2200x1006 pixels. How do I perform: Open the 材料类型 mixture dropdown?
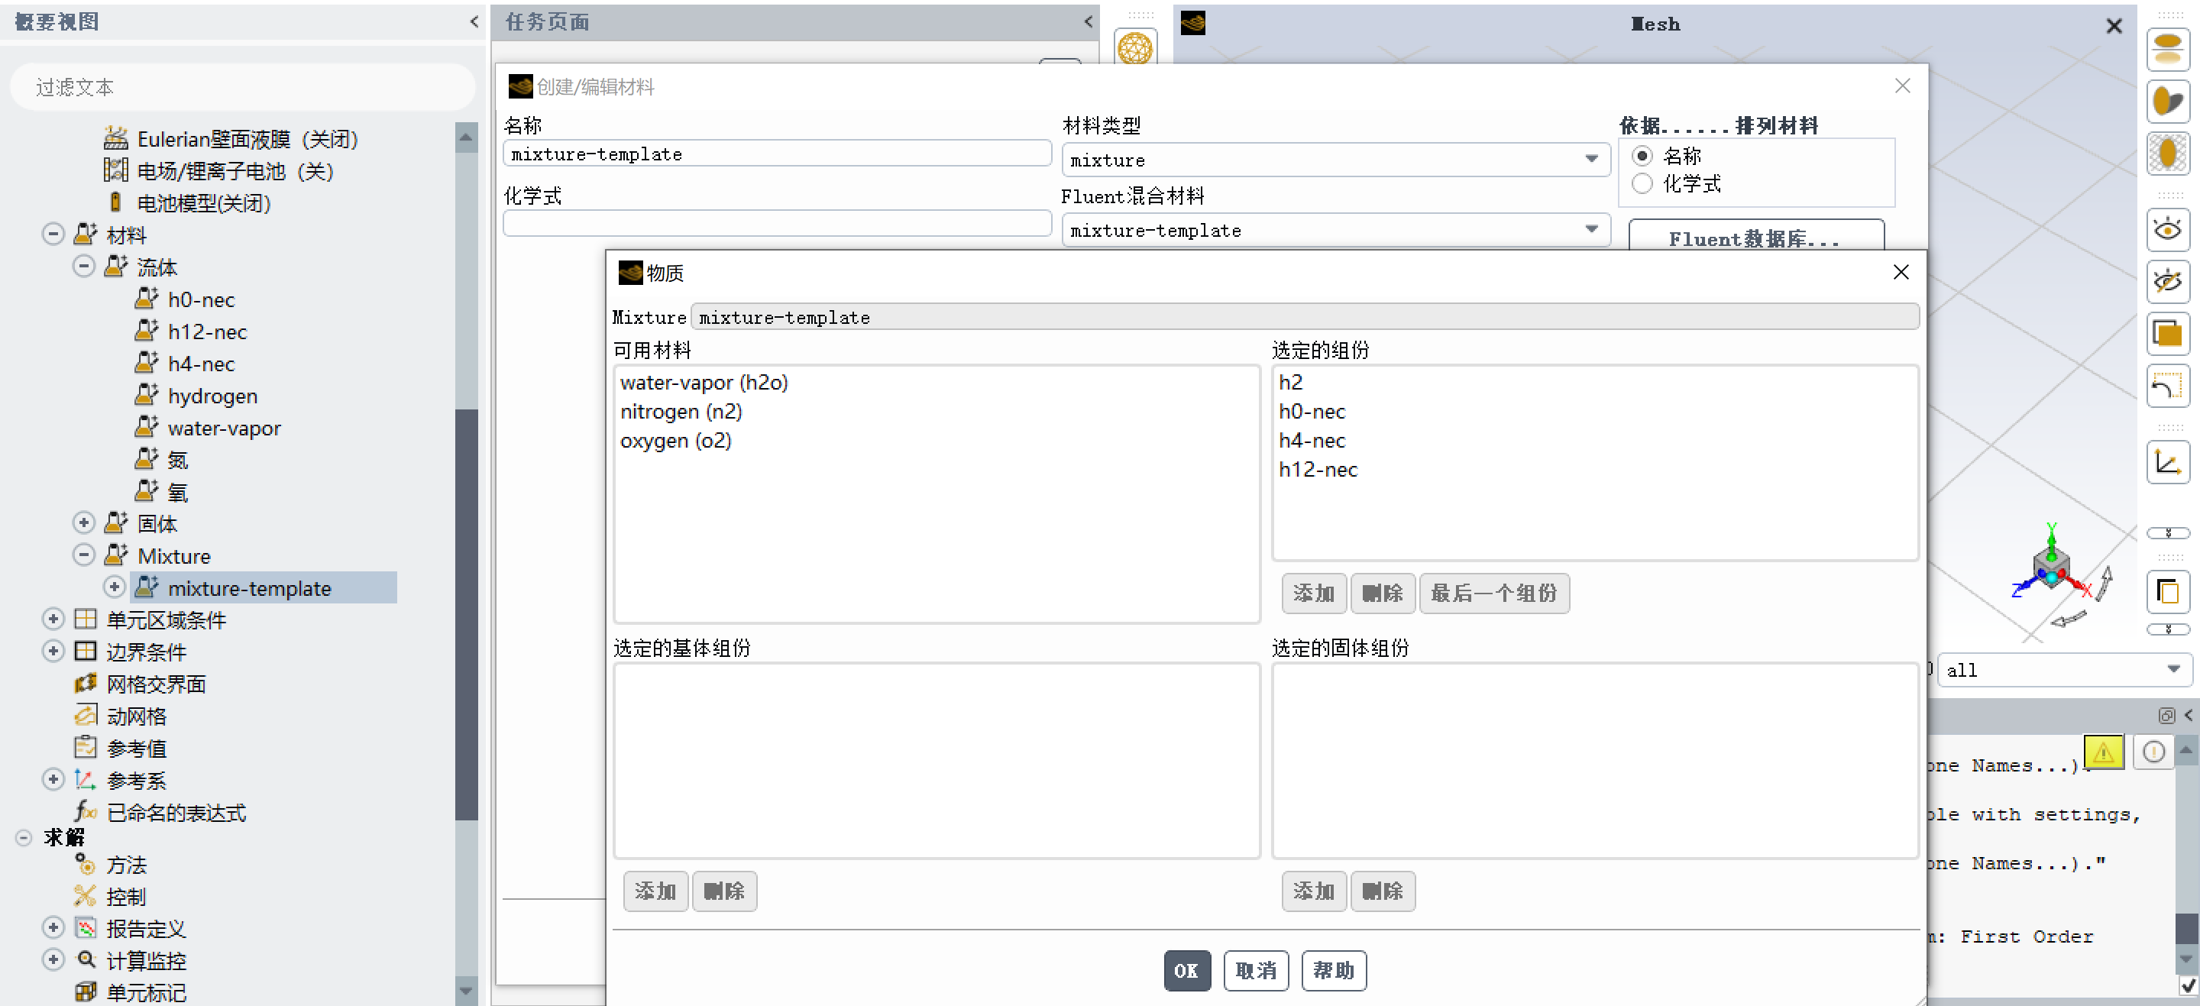click(x=1591, y=160)
